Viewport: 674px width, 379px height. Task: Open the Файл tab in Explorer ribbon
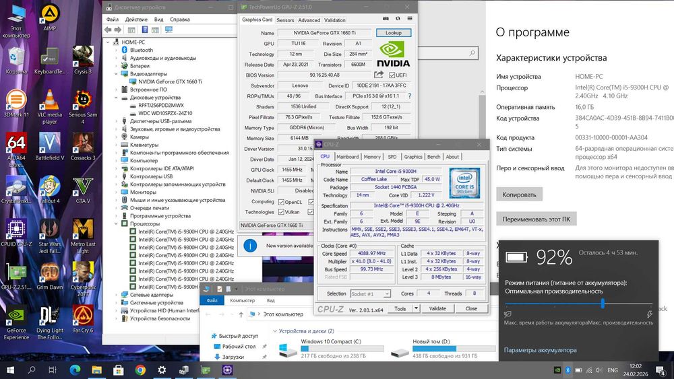(x=212, y=300)
